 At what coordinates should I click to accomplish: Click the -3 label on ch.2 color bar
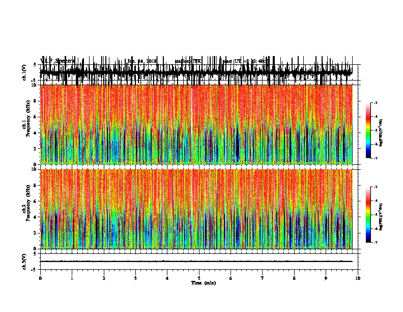376,187
